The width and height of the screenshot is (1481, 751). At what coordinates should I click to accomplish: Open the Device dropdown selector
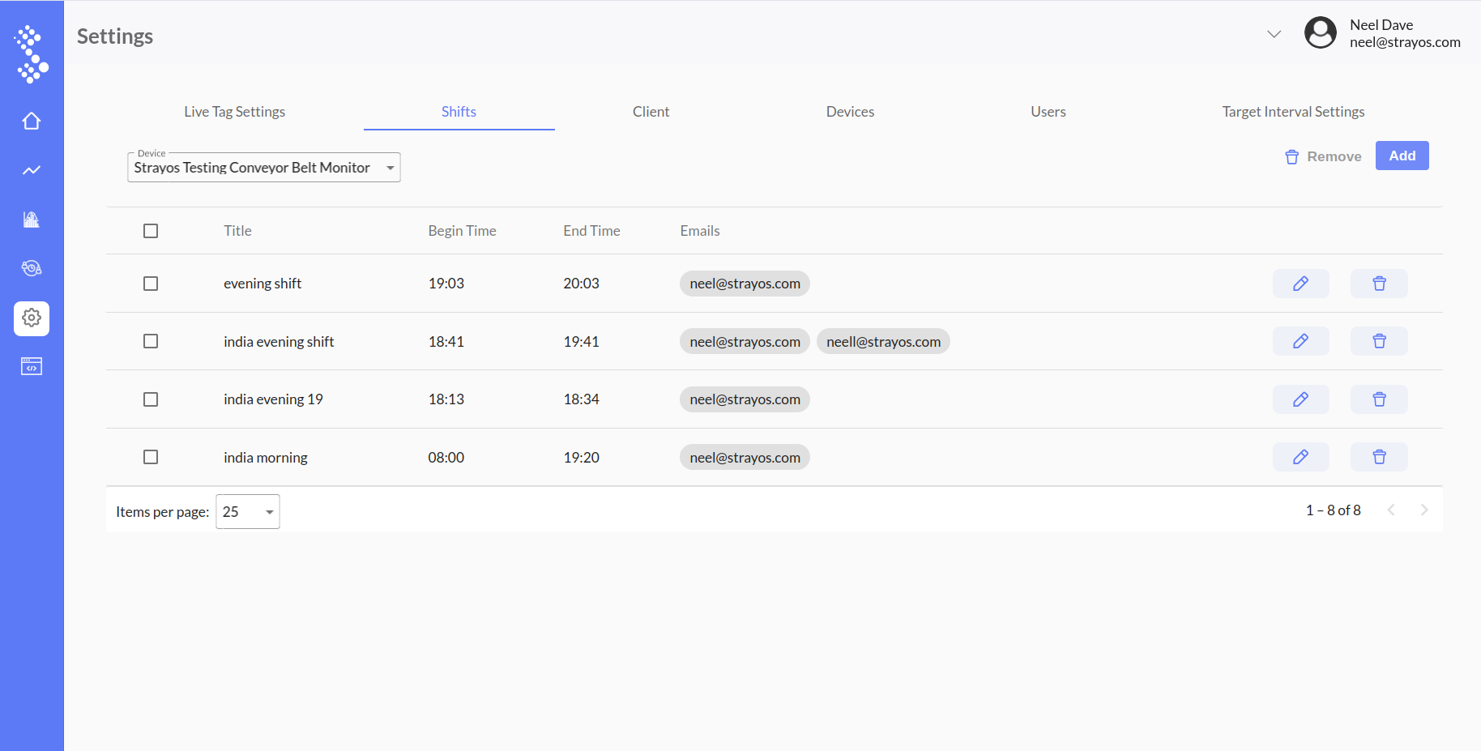264,168
